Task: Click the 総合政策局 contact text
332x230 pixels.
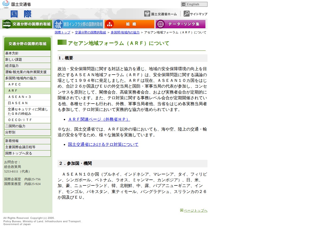Action: pos(12,167)
